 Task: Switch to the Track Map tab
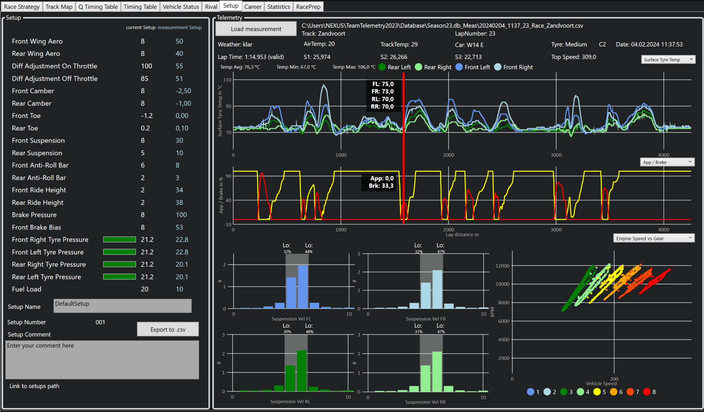click(59, 6)
